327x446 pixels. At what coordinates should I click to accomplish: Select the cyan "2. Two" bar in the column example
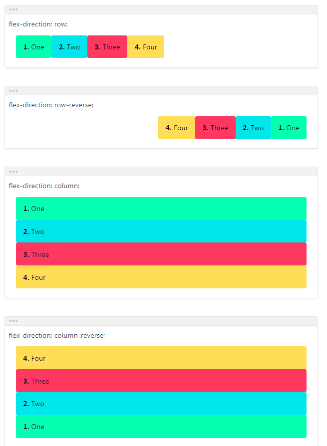pos(161,231)
